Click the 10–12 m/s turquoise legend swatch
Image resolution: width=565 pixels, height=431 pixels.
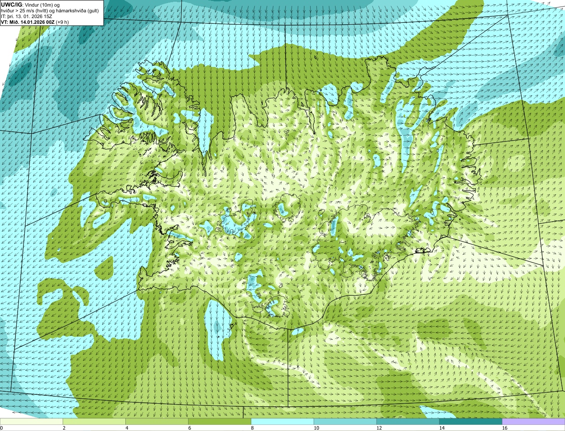click(345, 422)
